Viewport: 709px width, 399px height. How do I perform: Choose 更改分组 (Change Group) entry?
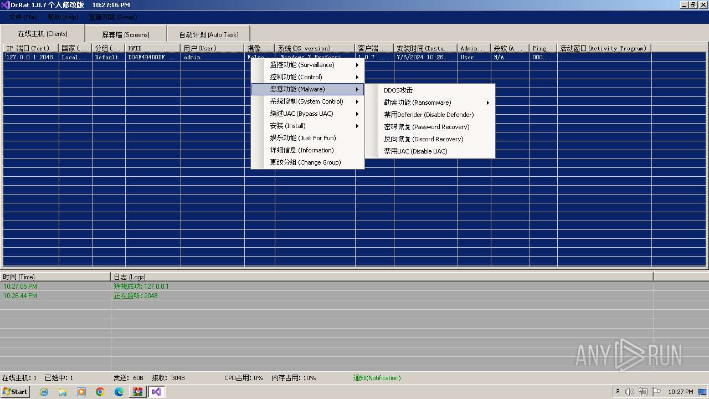tap(308, 162)
